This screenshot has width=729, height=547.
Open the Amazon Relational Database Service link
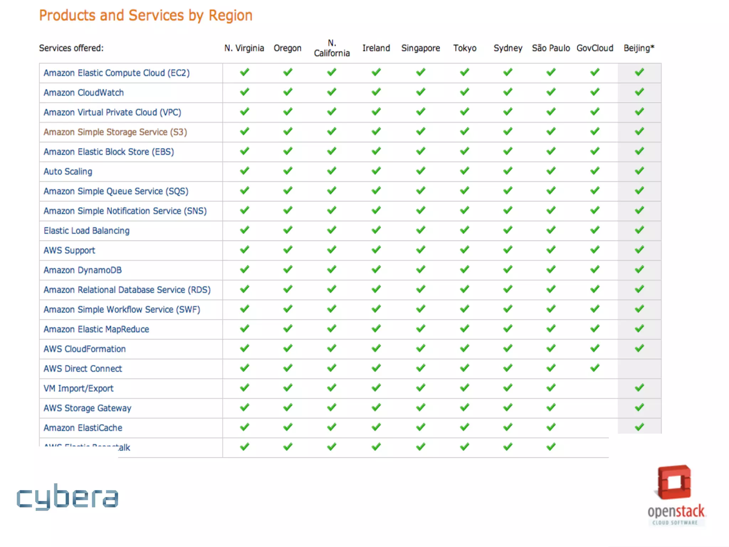pos(127,290)
